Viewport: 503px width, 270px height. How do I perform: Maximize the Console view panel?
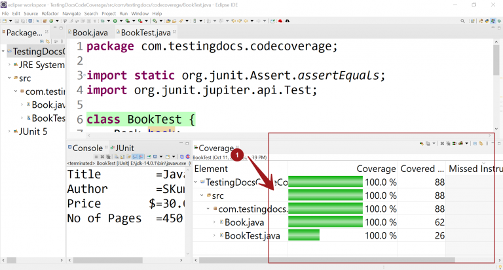click(x=187, y=143)
